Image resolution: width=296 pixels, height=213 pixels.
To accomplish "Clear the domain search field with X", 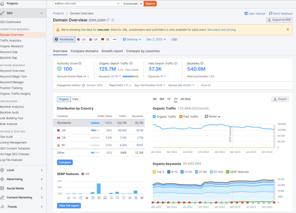I will click(118, 3).
